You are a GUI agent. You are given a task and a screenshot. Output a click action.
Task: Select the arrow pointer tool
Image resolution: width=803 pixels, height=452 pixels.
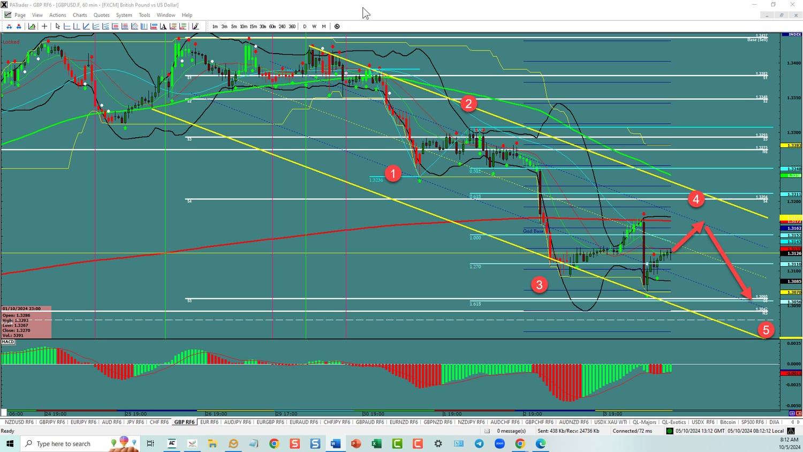pyautogui.click(x=58, y=26)
